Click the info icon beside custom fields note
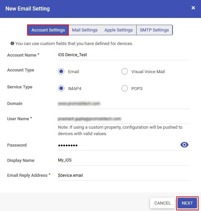Image resolution: width=201 pixels, height=211 pixels. pos(12,43)
